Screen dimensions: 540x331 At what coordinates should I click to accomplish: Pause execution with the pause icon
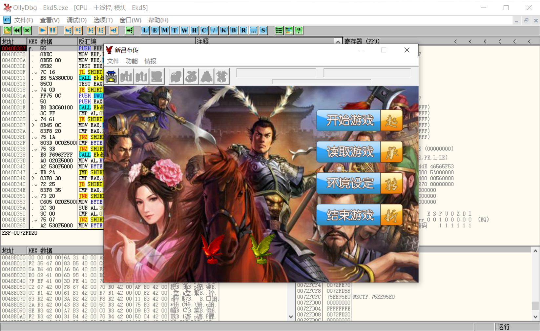[52, 30]
